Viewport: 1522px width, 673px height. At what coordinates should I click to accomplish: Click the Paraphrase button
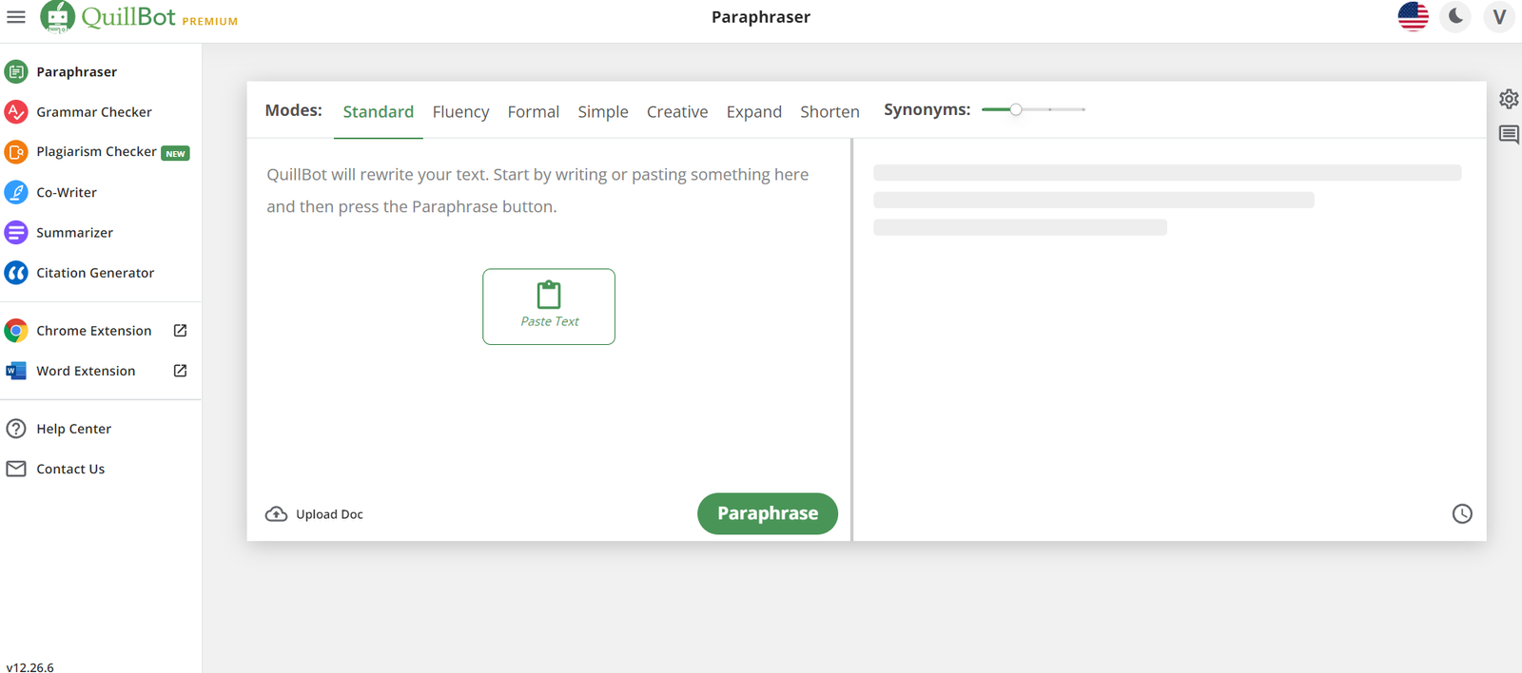768,513
